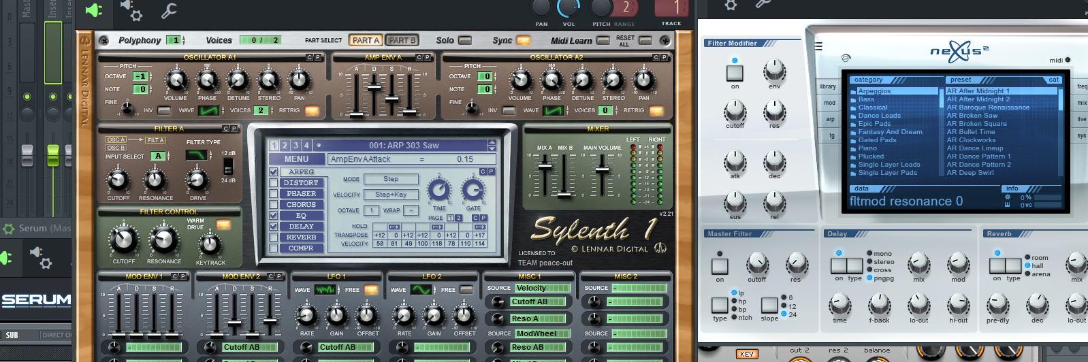Open the Nexus mod tab
1088x362 pixels.
(829, 103)
